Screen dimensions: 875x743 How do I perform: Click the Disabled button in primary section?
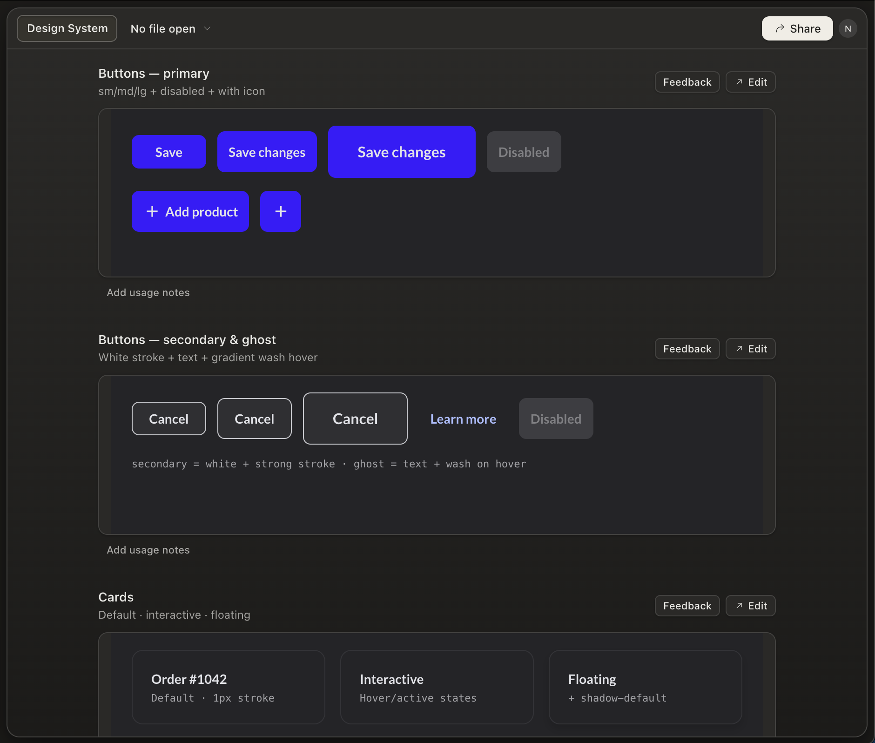point(524,152)
